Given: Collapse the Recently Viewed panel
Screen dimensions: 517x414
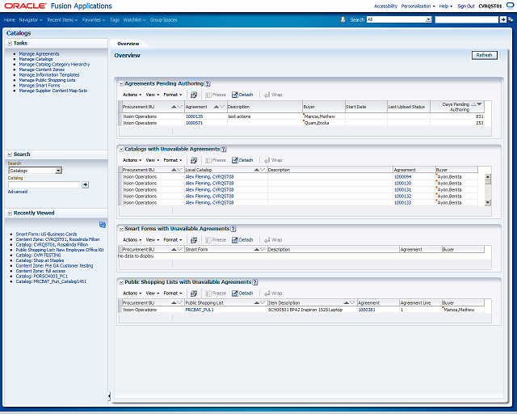Looking at the screenshot, I should tap(10, 213).
